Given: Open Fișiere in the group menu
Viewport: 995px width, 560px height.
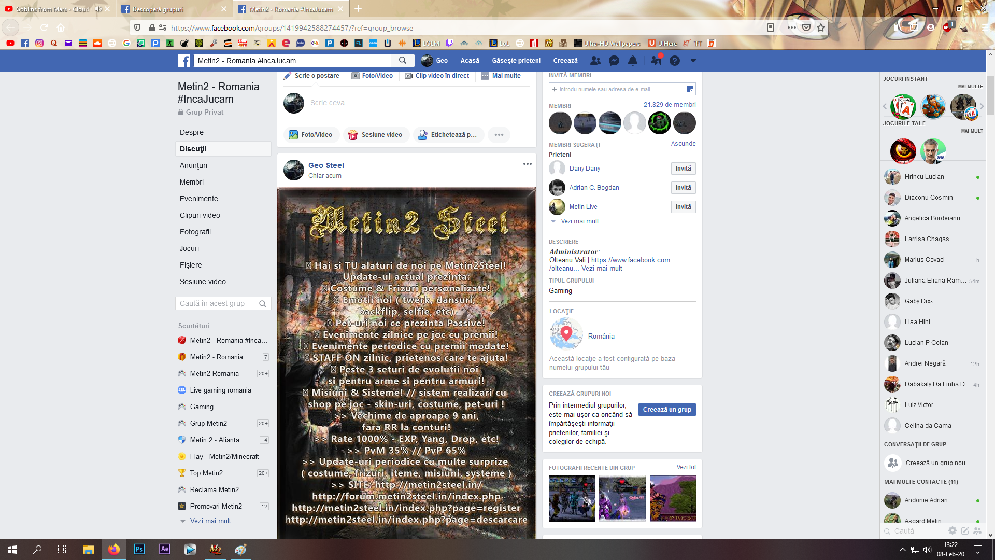Looking at the screenshot, I should pos(223,265).
